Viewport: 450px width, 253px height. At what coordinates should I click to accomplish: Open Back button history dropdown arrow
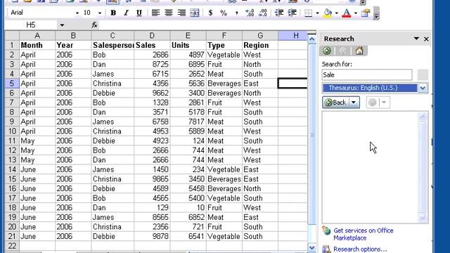pyautogui.click(x=354, y=103)
